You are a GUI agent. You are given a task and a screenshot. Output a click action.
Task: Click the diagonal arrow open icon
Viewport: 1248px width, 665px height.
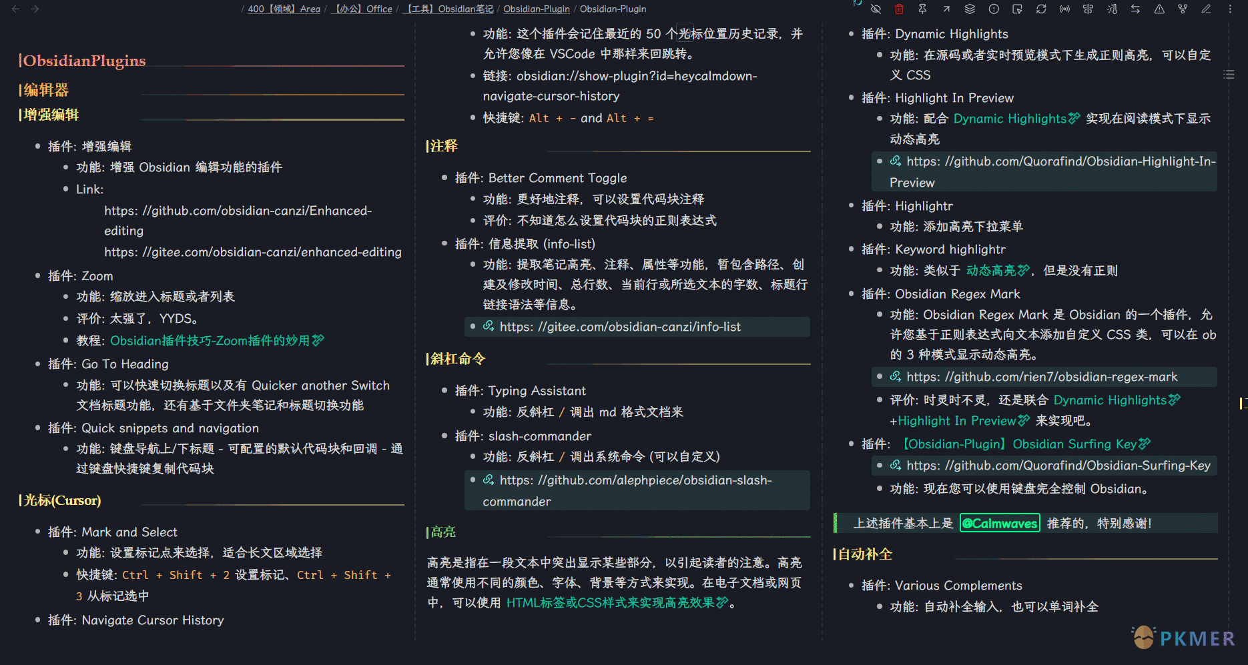coord(946,9)
